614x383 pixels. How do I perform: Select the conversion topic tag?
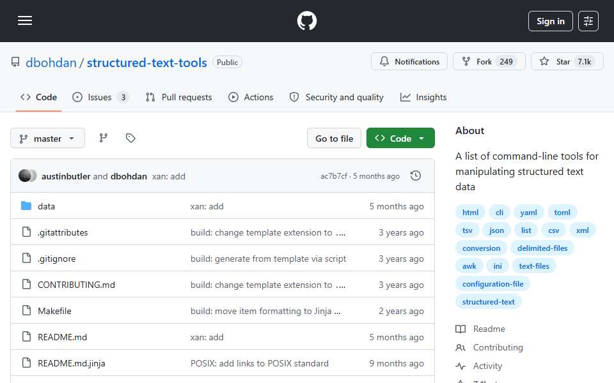pos(481,248)
